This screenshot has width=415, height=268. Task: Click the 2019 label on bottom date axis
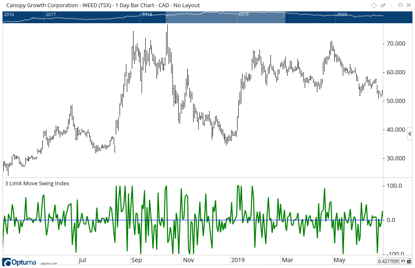coord(238,260)
